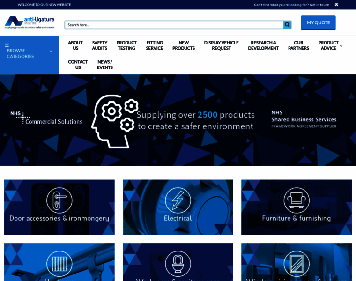Click the My Quote button

tap(318, 22)
